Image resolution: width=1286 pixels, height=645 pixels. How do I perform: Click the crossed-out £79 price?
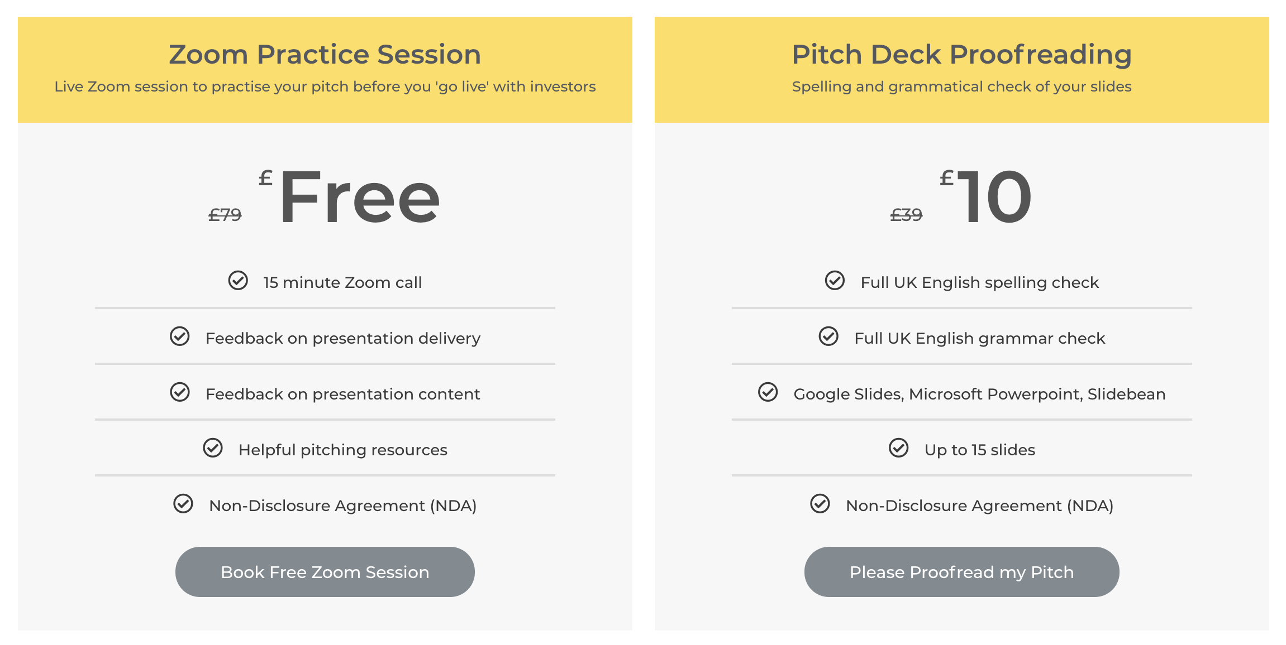click(x=224, y=214)
